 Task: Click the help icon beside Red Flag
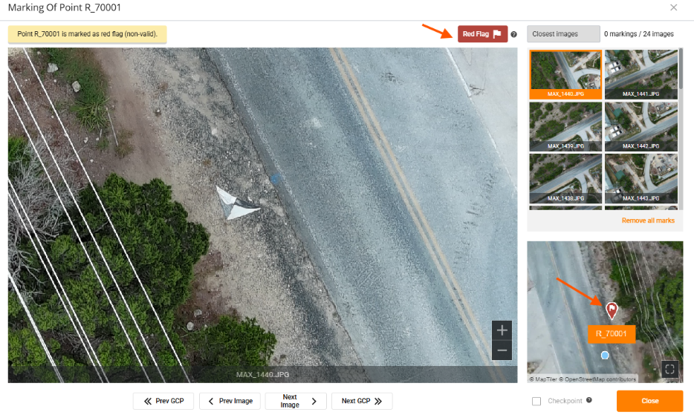click(x=513, y=34)
